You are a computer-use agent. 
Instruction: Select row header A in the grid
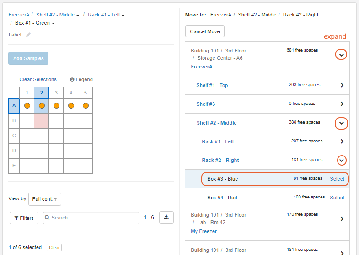(x=14, y=106)
